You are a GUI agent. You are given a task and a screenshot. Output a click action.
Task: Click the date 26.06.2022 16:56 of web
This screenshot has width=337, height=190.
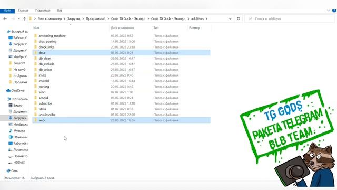[x=123, y=120]
